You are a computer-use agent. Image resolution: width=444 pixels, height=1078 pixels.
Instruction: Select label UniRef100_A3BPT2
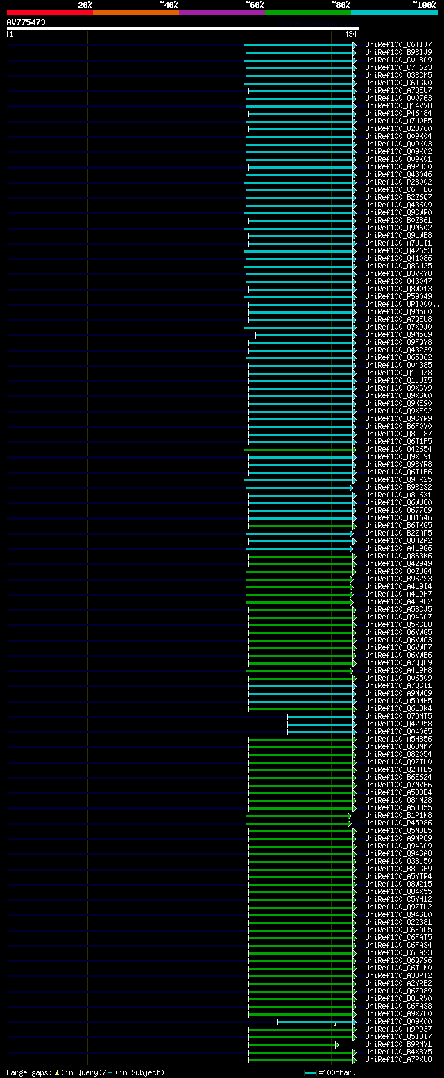coord(398,975)
